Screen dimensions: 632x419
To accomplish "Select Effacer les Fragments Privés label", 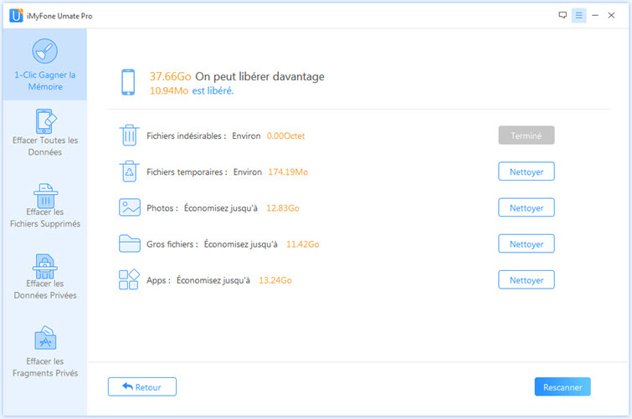I will click(45, 367).
